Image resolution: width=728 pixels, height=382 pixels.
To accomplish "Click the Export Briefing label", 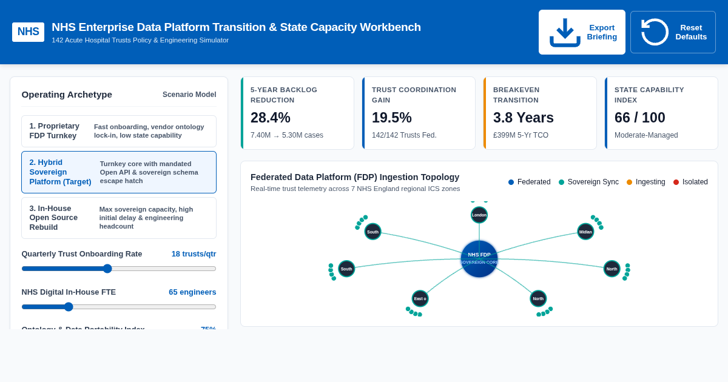I will click(x=602, y=32).
